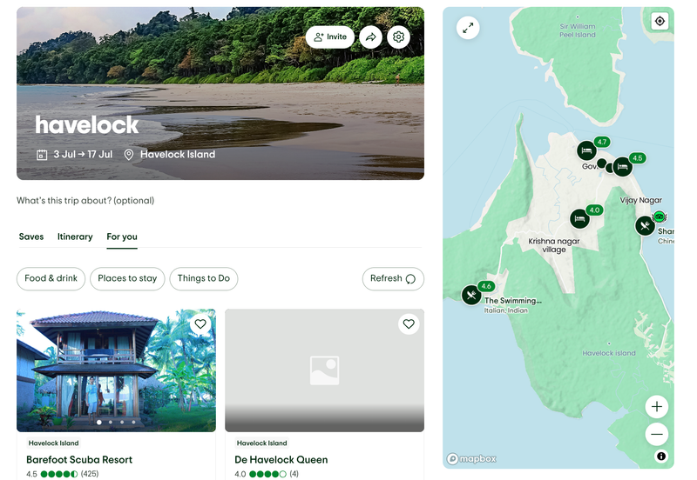
Task: Click Havelock Island tag on De Havelock card
Action: 262,443
